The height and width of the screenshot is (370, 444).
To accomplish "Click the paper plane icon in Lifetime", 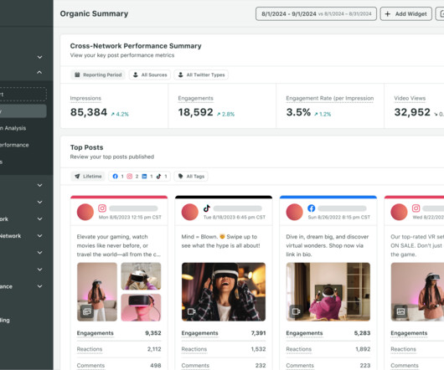I will click(x=77, y=177).
